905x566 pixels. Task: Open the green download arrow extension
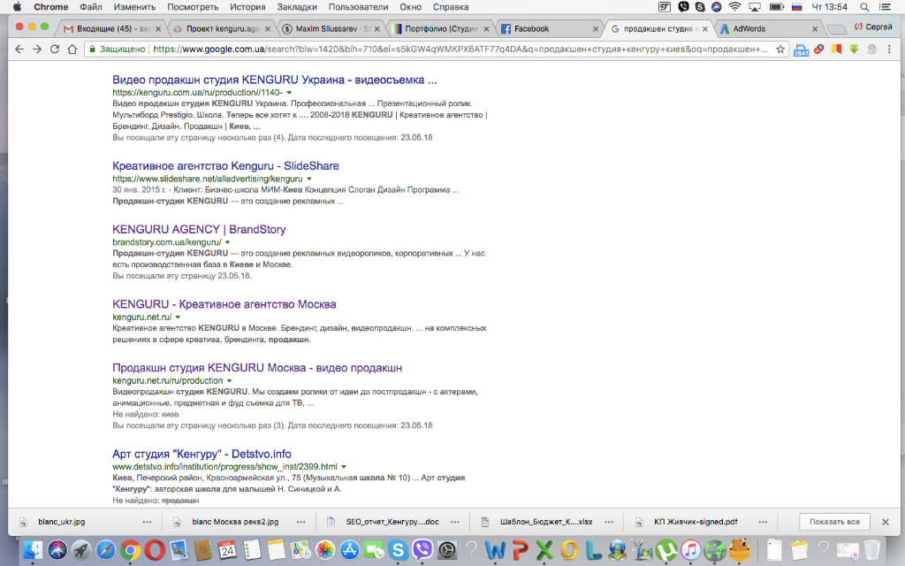coord(855,50)
